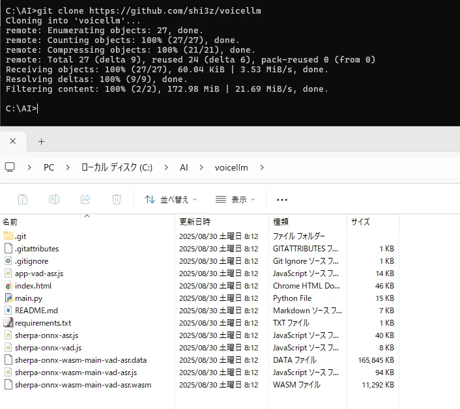
Task: Click the AI folder in the breadcrumb
Action: (x=184, y=167)
